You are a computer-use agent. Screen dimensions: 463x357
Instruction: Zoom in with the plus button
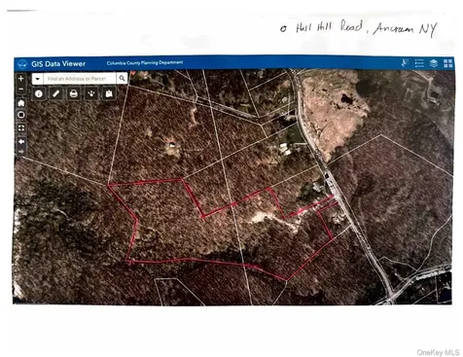click(21, 79)
